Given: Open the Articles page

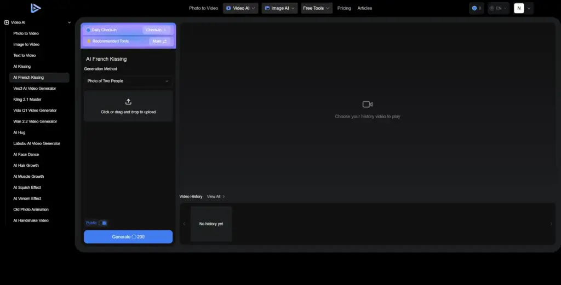Looking at the screenshot, I should coord(364,8).
